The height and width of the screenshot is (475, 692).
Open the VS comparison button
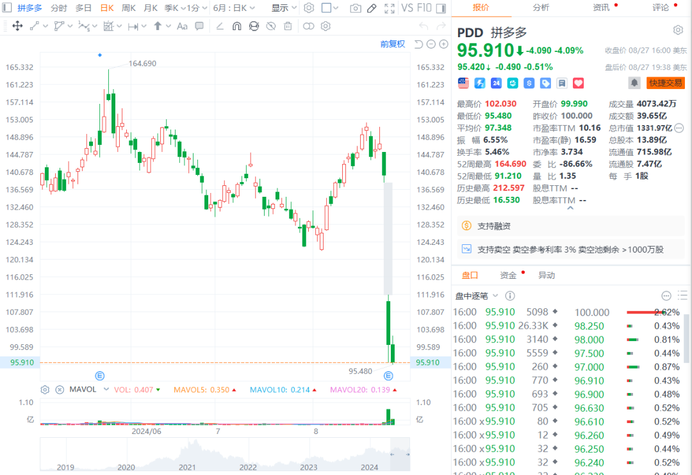408,8
